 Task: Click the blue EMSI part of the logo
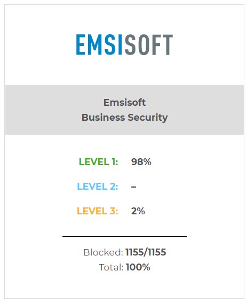point(99,45)
